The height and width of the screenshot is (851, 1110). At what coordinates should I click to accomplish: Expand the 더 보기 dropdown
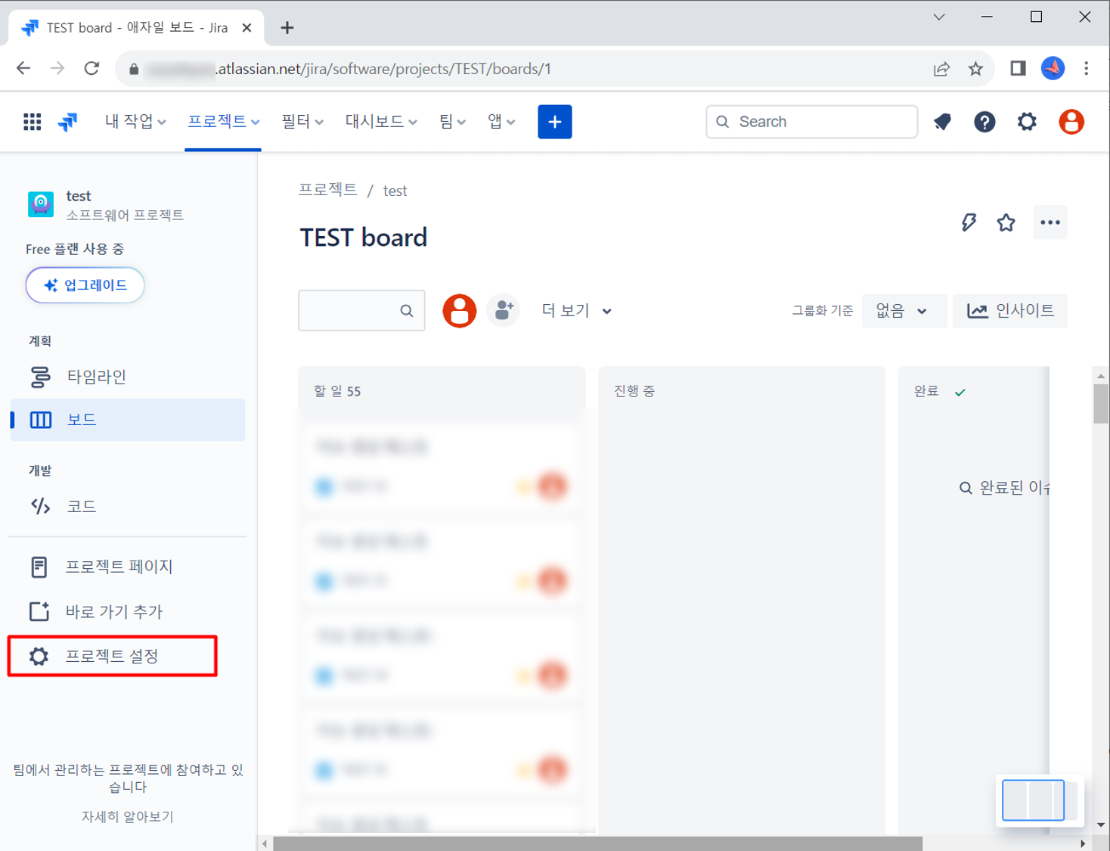pos(576,311)
